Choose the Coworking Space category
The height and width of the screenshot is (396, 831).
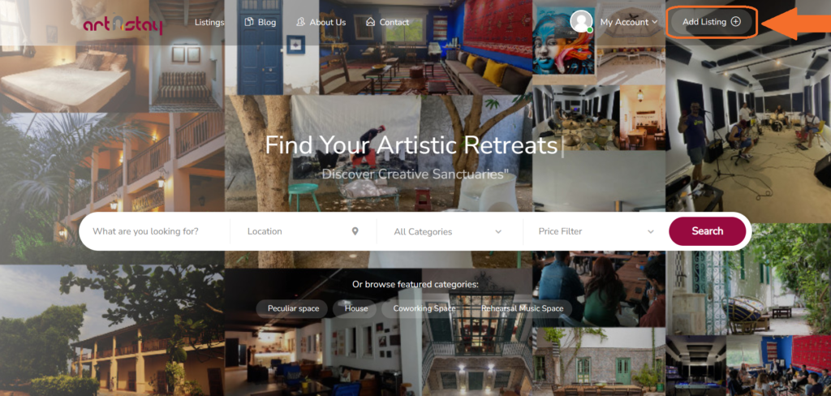424,308
